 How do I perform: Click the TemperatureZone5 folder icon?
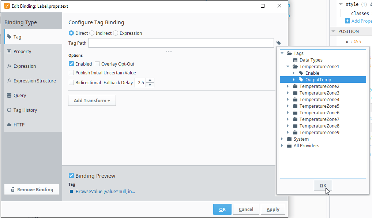tap(295, 106)
